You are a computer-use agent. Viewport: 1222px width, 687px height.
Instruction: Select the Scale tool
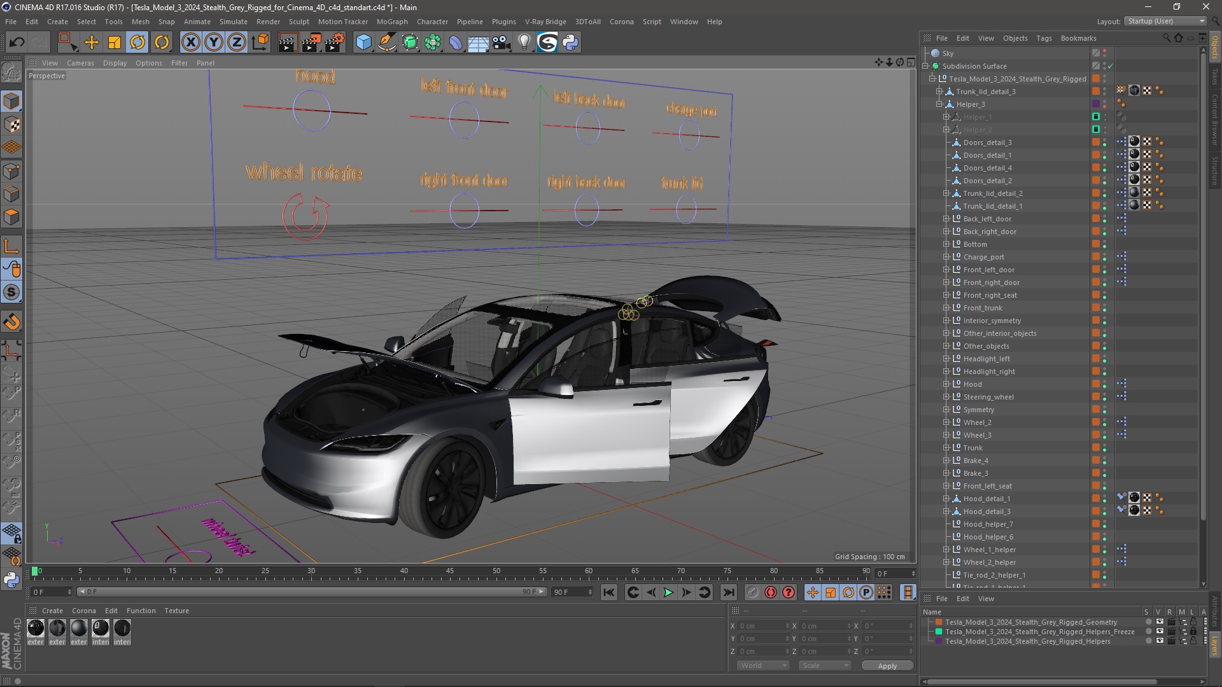[115, 42]
